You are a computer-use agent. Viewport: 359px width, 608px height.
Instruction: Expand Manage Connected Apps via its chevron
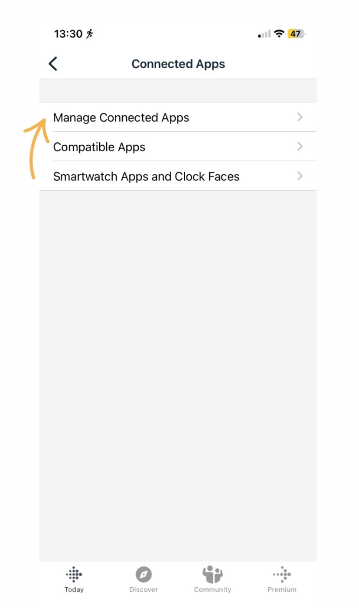point(300,117)
